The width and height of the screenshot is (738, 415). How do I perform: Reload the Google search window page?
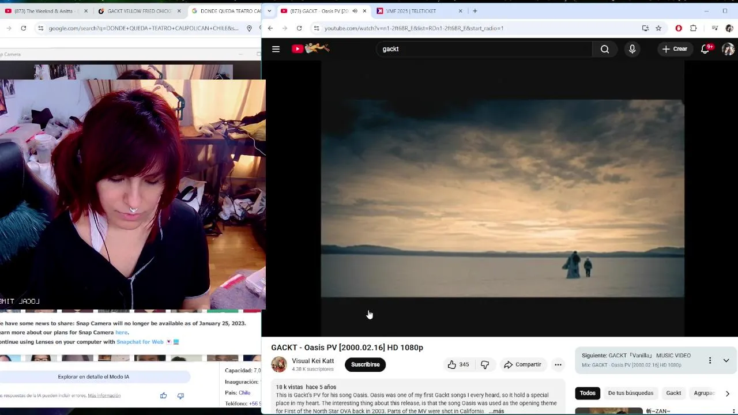(x=23, y=28)
